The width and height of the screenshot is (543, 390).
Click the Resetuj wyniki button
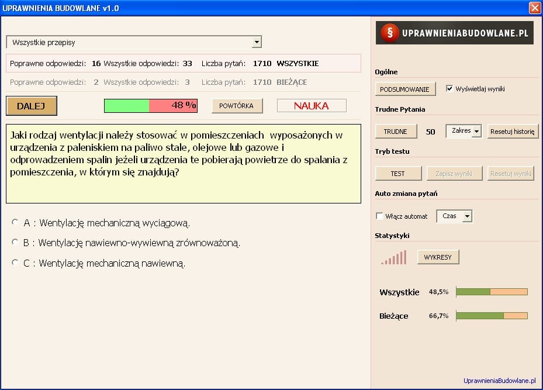511,174
